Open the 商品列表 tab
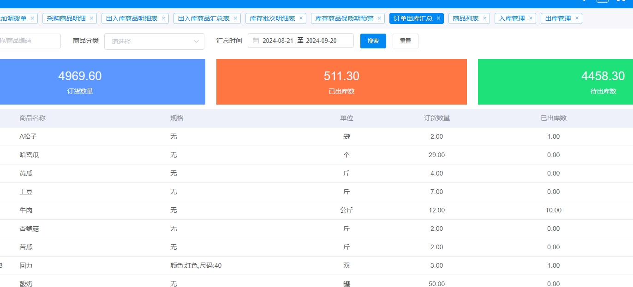Image resolution: width=633 pixels, height=287 pixels. pyautogui.click(x=466, y=18)
